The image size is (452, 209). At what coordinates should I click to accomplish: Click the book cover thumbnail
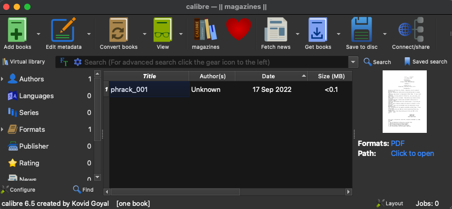405,102
